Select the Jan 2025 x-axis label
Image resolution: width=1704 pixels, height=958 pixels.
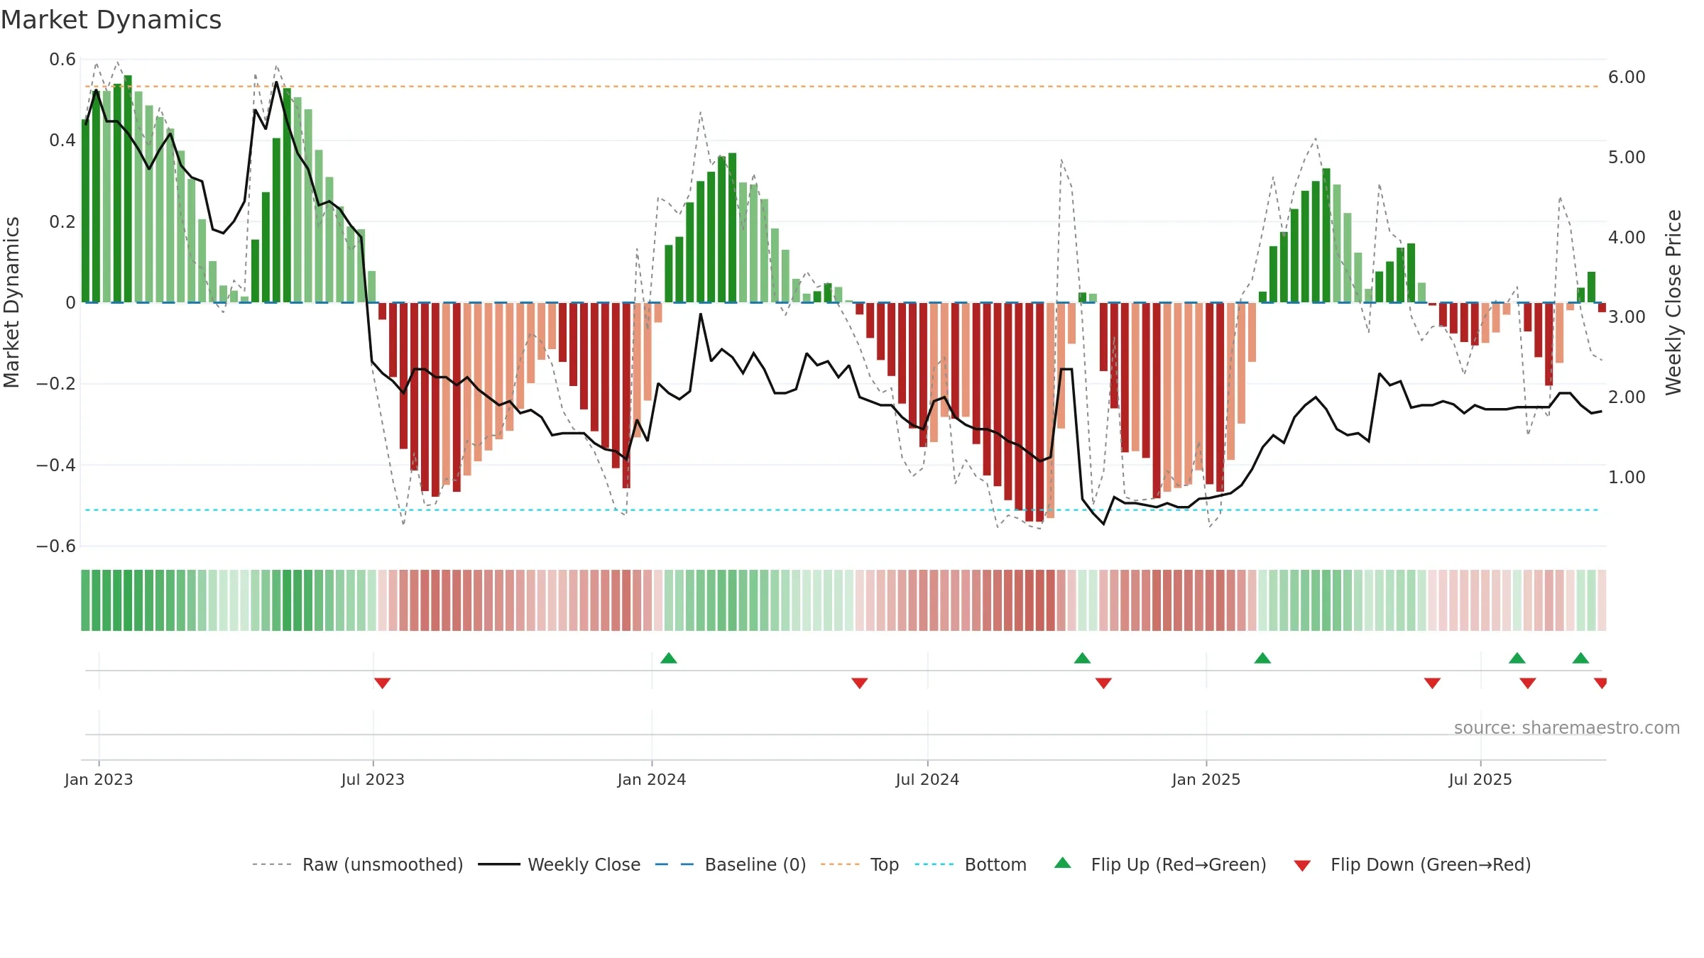(x=1206, y=779)
